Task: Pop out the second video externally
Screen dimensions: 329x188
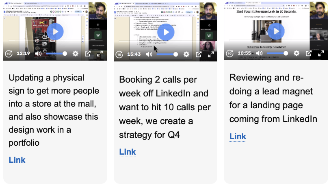Action: 199,54
